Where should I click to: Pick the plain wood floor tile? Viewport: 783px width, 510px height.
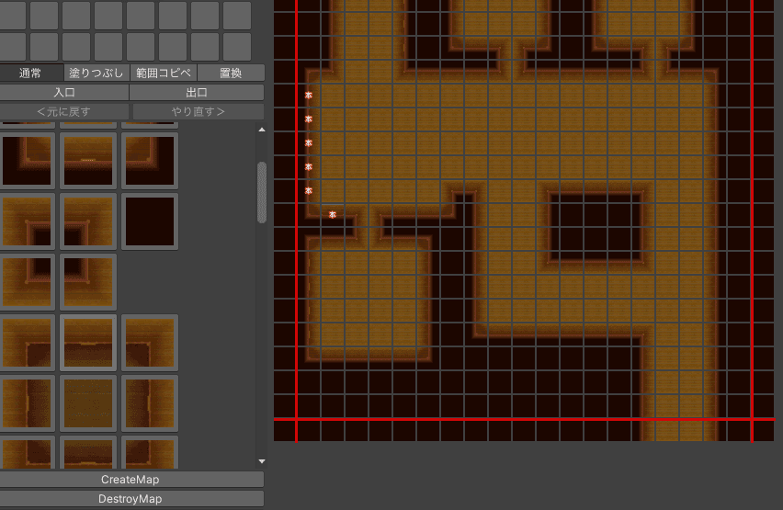(x=88, y=403)
